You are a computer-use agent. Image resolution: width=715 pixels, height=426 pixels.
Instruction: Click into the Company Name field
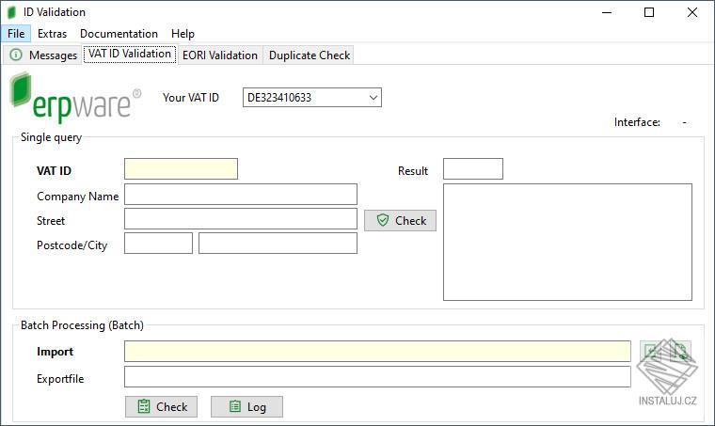[x=241, y=195]
